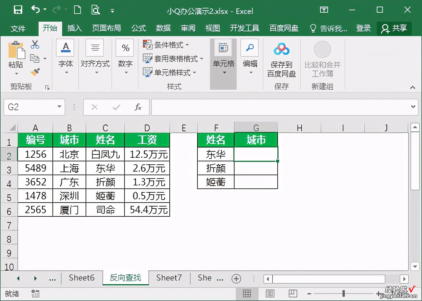Click the Insert Function fx icon
422x301 pixels.
tap(138, 107)
